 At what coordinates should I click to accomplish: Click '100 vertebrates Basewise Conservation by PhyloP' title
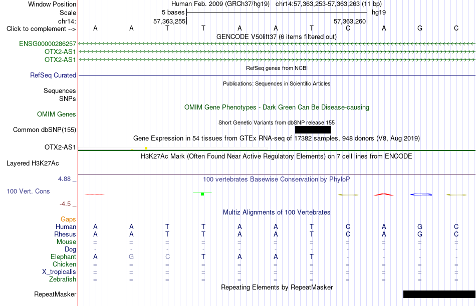point(276,179)
